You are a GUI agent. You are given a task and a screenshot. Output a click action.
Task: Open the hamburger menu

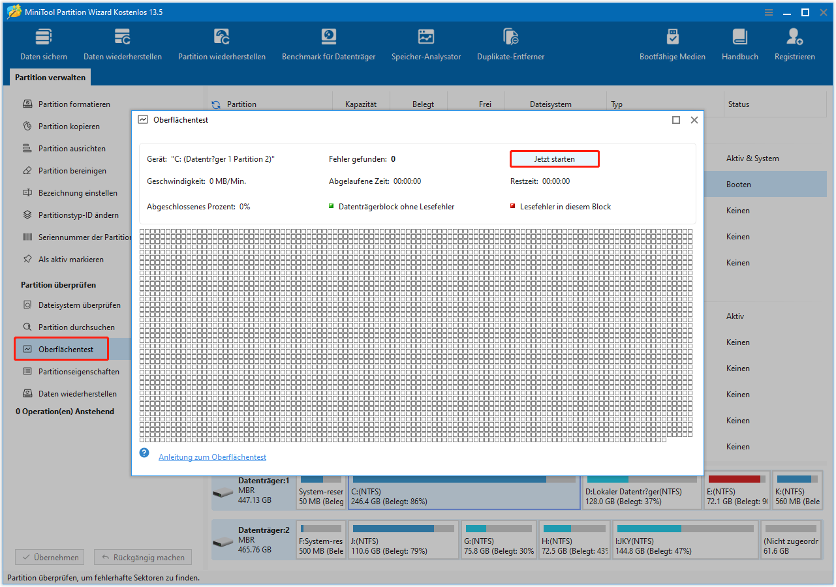[x=768, y=12]
